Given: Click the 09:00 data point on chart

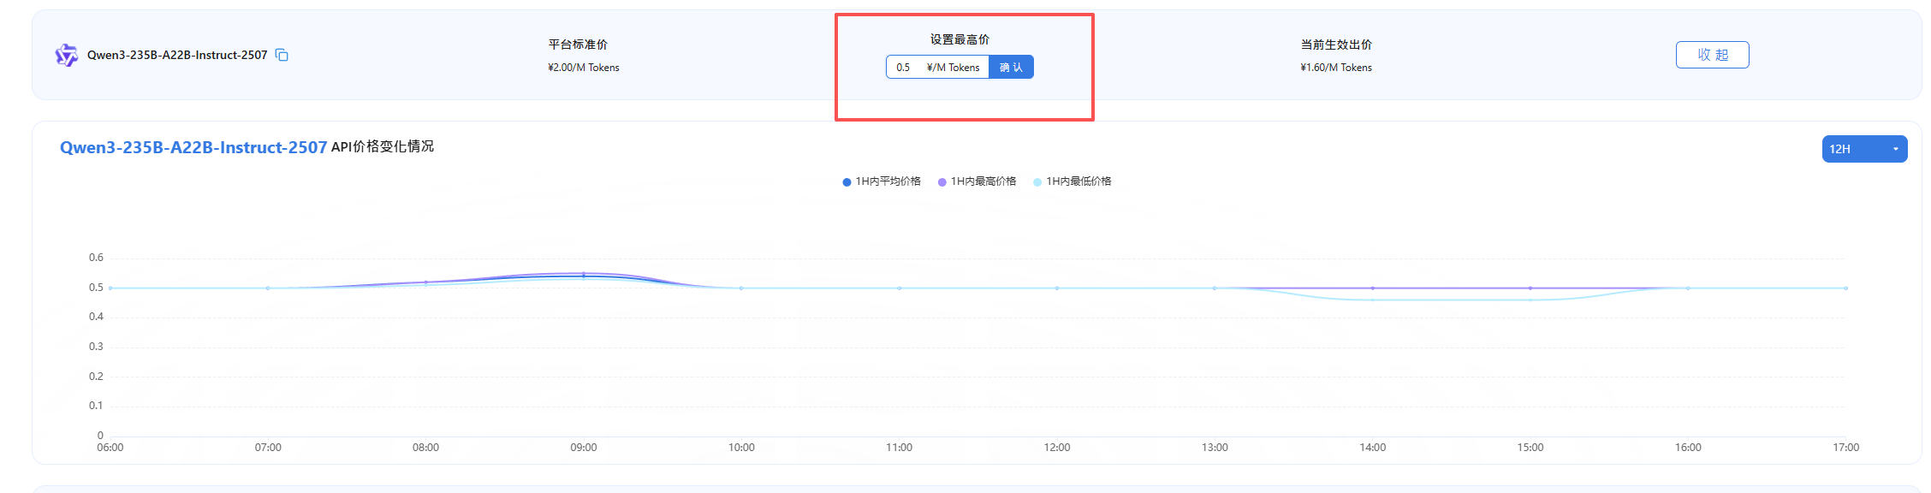Looking at the screenshot, I should pos(584,276).
